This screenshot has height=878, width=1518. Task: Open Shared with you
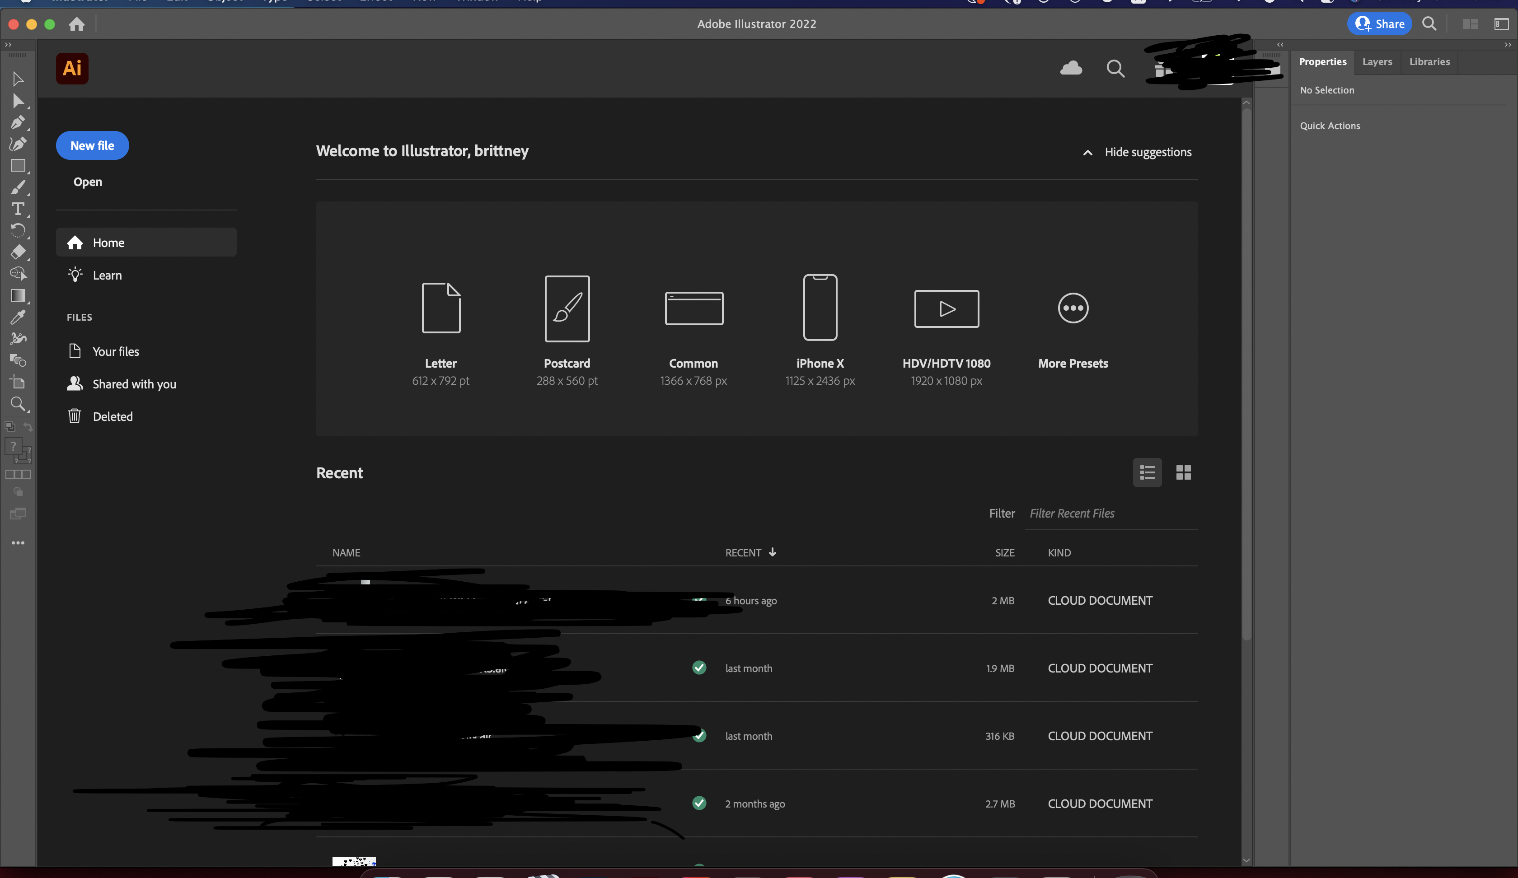tap(146, 384)
